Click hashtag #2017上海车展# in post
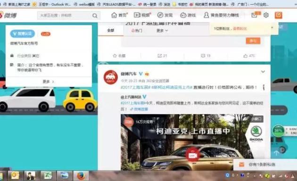Viewport: 297px width, 181px height. point(136,87)
